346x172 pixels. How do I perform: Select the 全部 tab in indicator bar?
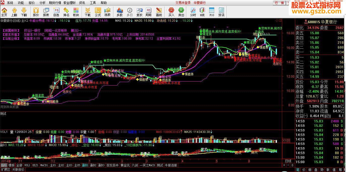(x=19, y=165)
